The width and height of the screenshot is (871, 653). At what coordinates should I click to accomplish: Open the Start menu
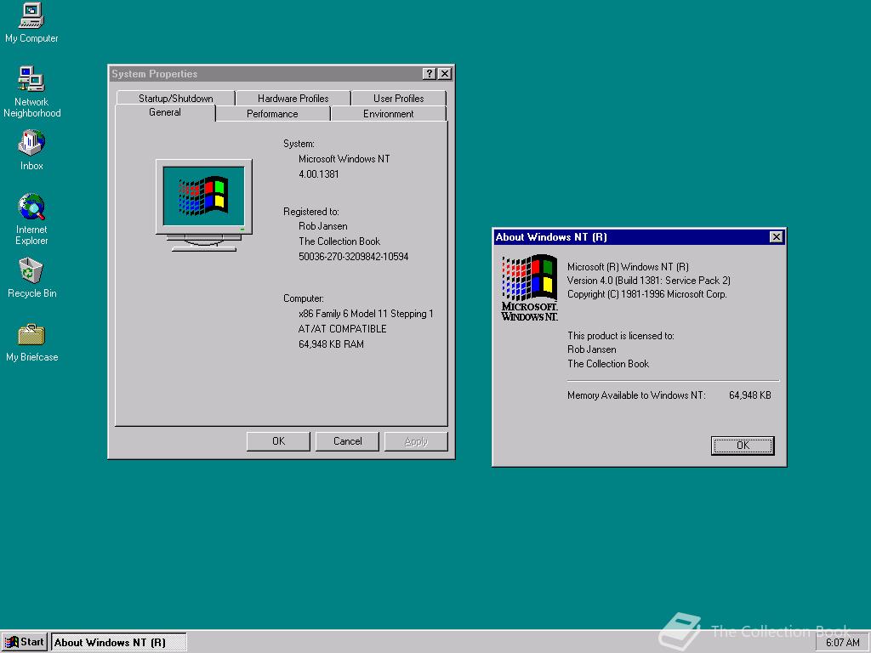25,642
